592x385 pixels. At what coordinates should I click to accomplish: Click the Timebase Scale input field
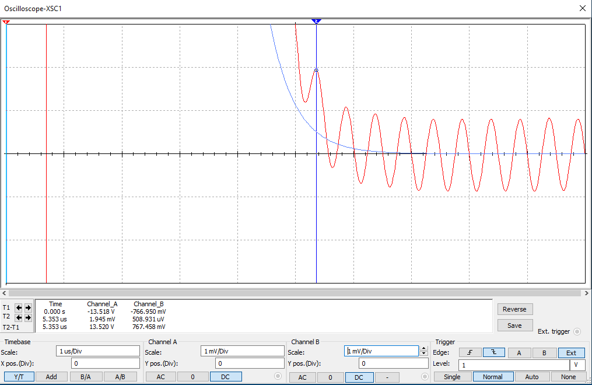[98, 351]
